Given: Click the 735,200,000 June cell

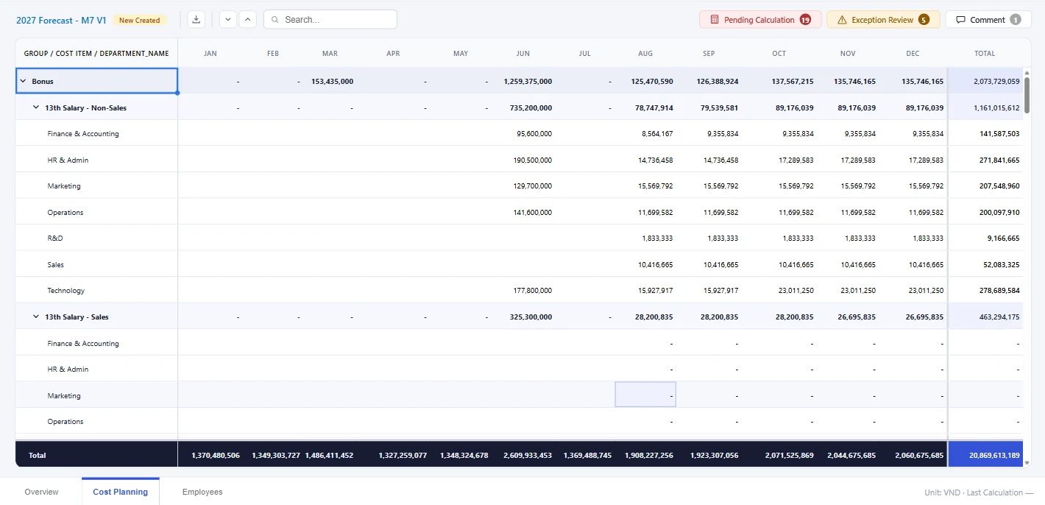Looking at the screenshot, I should [531, 107].
